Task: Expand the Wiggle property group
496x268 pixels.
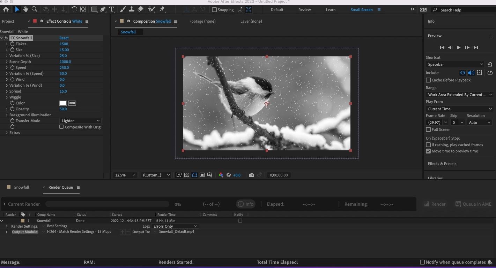Action: click(x=7, y=97)
